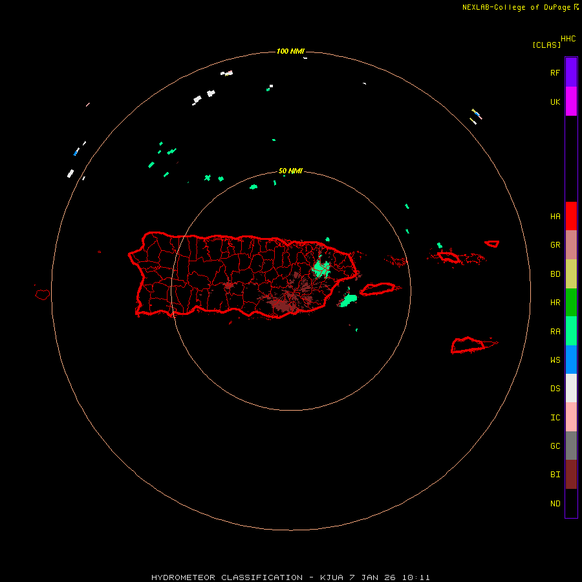582x582 pixels.
Task: Click the BI brown legend swatch
Action: [x=571, y=475]
